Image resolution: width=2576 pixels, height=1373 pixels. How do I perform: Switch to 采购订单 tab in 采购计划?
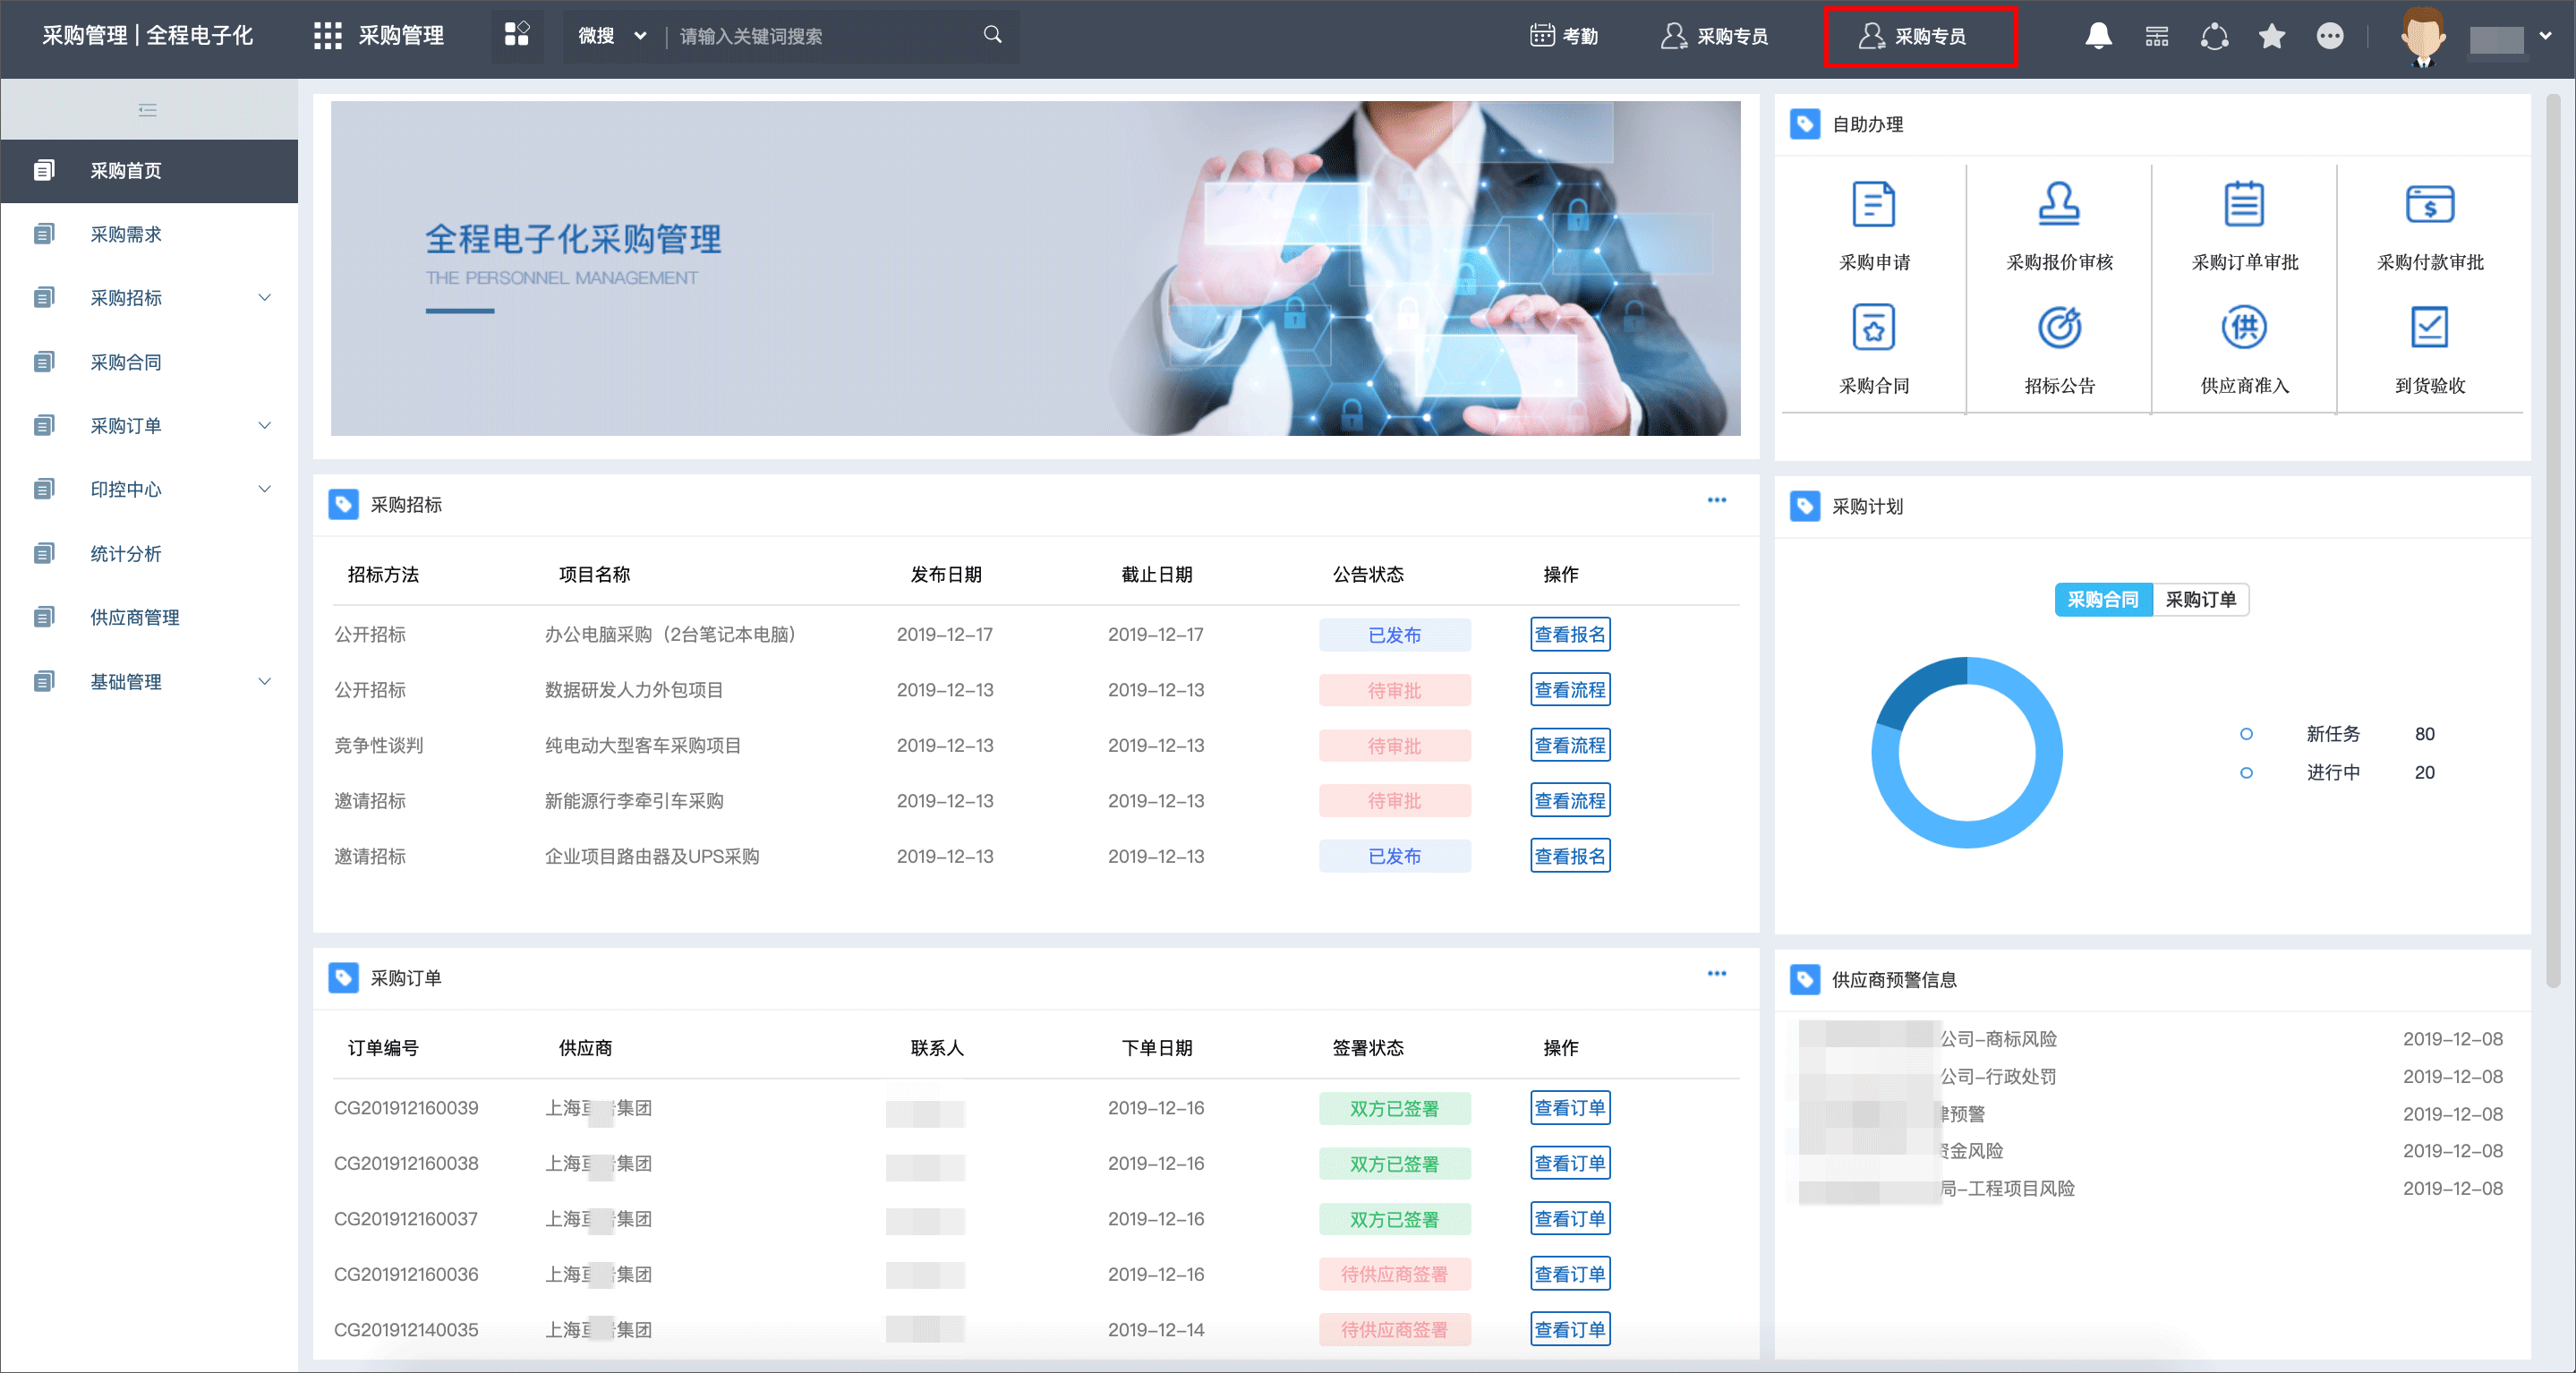pos(2200,600)
